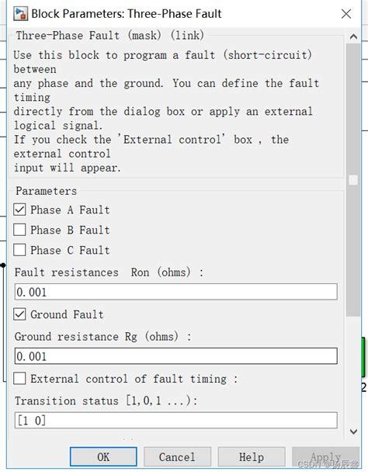Click the Simulink block icon in title bar
Viewport: 368px width, 475px height.
click(x=21, y=14)
